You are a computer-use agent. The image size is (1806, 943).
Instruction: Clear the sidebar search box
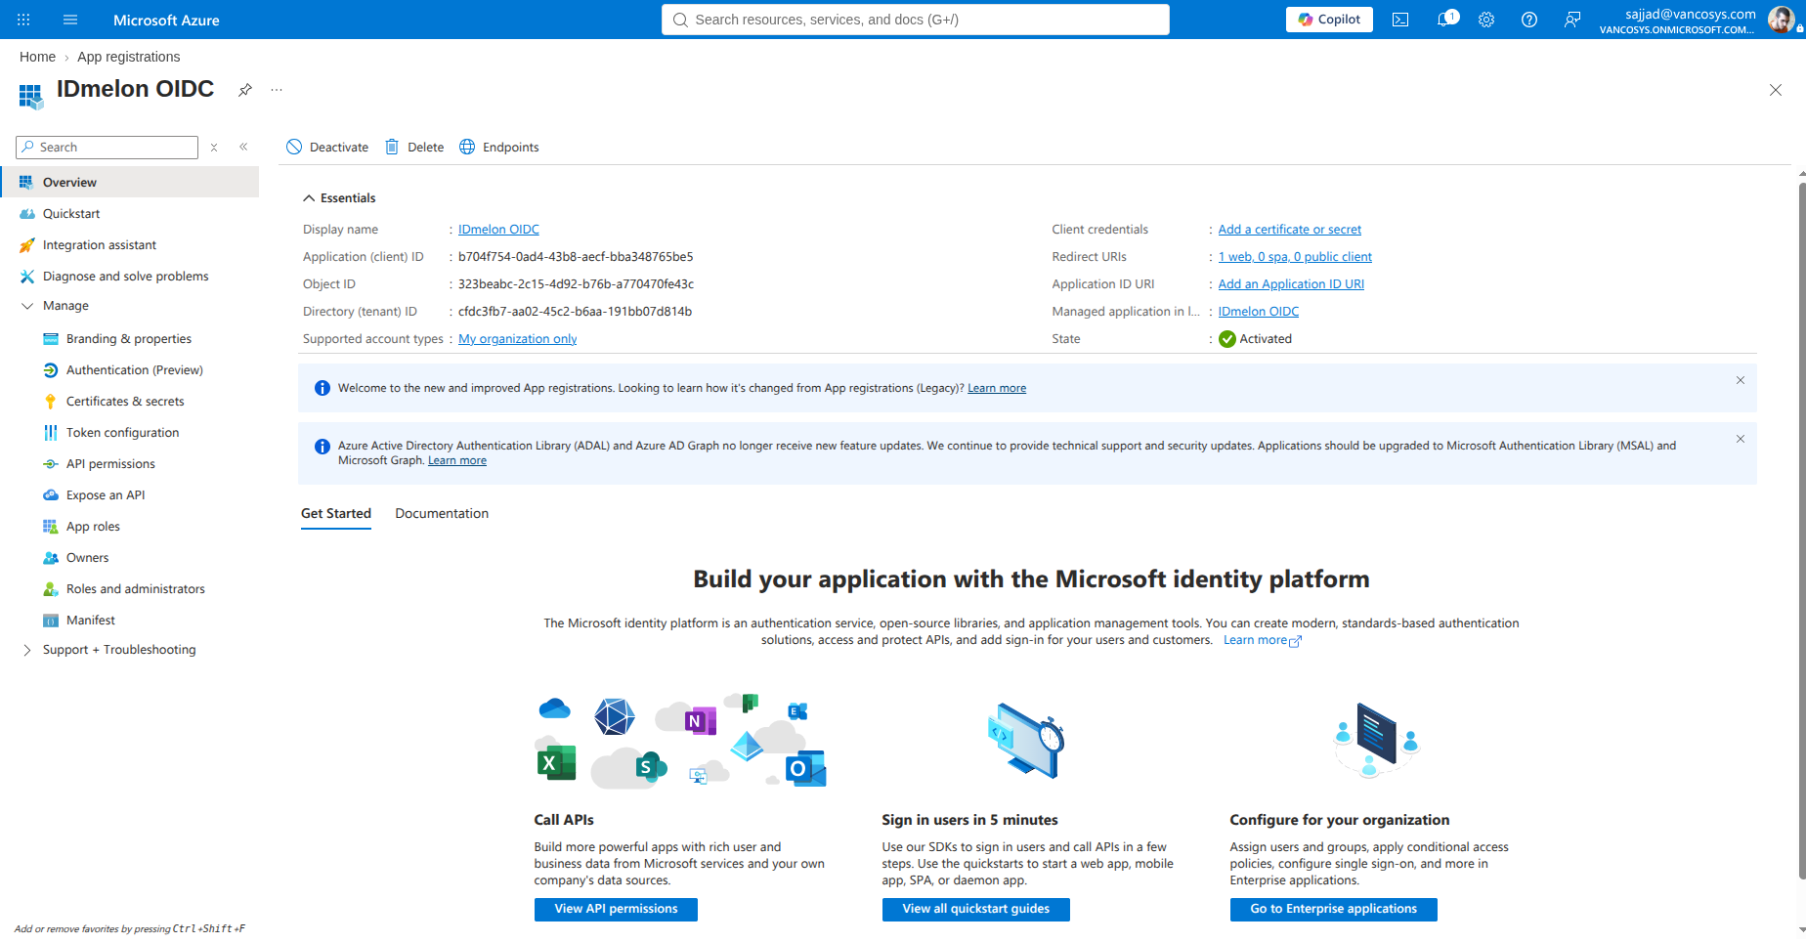[x=214, y=148]
